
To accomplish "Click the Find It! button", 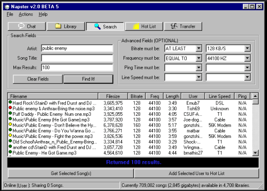I will pos(88,79).
